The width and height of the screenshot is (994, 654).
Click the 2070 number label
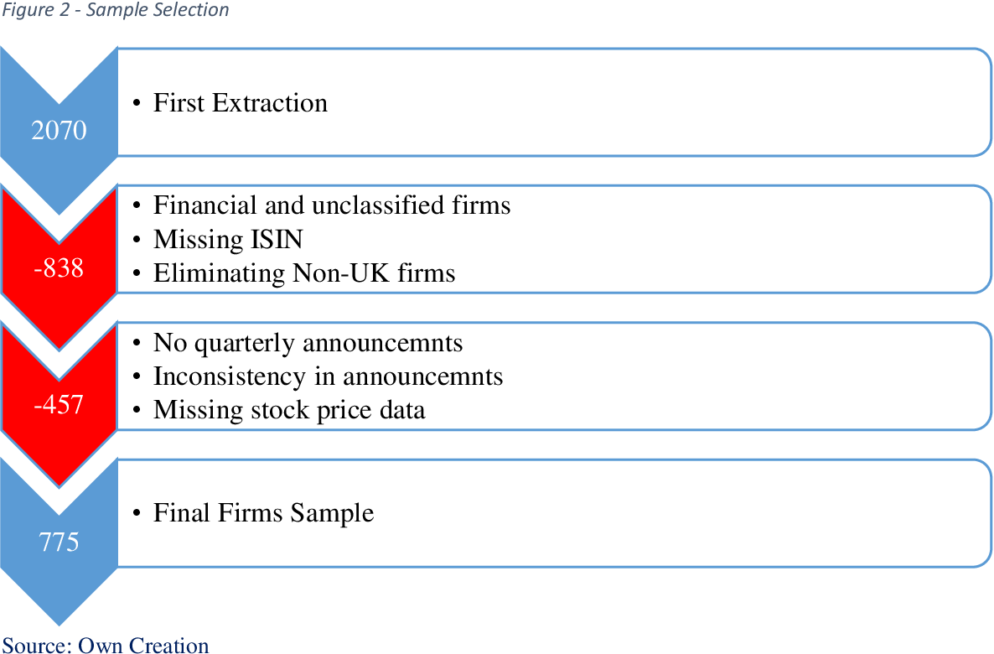click(x=59, y=130)
